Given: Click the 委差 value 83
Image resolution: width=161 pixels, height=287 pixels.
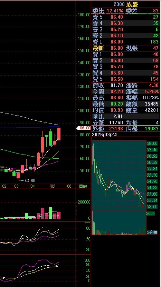Looking at the screenshot, I should (x=156, y=11).
